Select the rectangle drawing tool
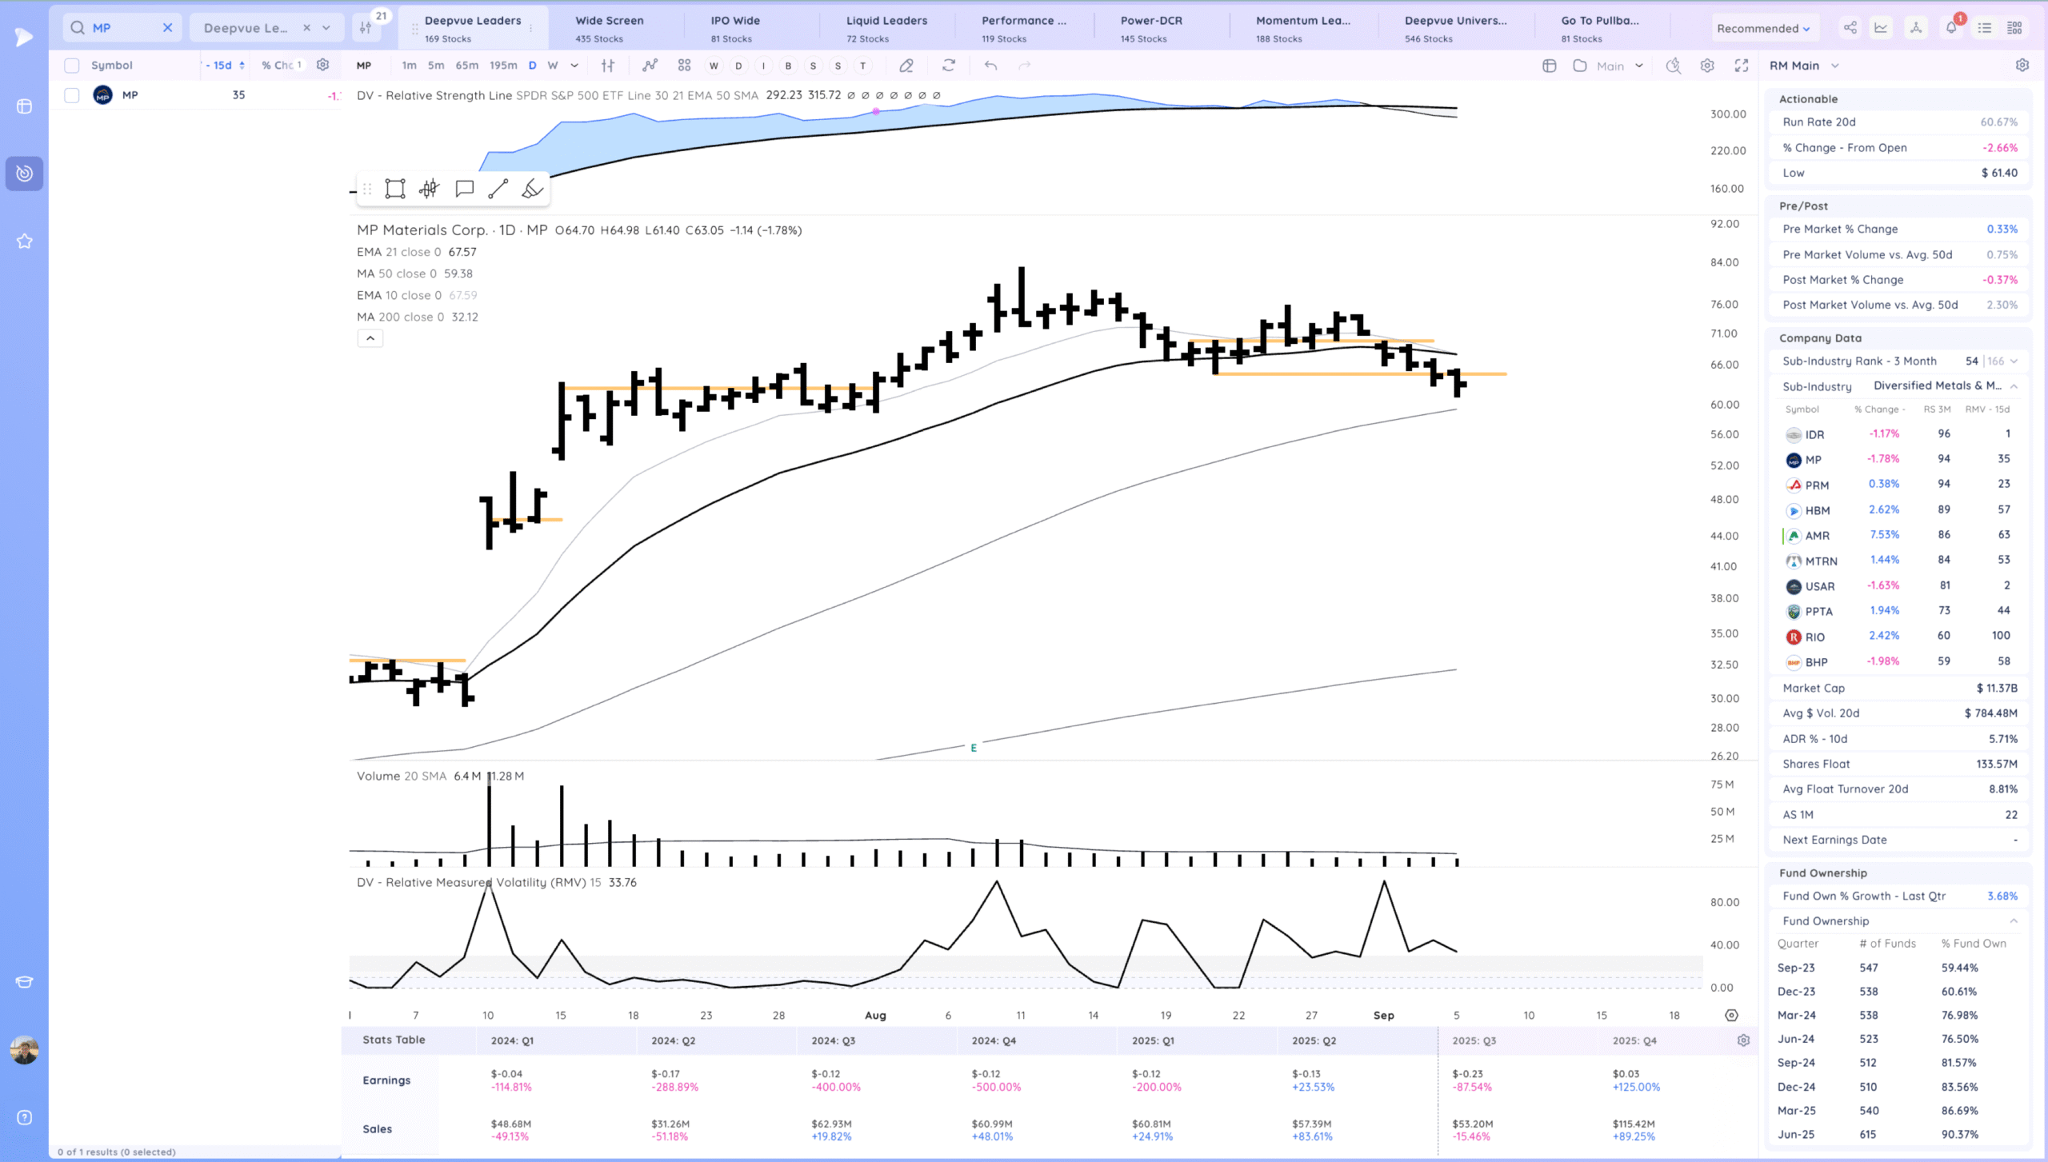This screenshot has width=2048, height=1162. (395, 189)
